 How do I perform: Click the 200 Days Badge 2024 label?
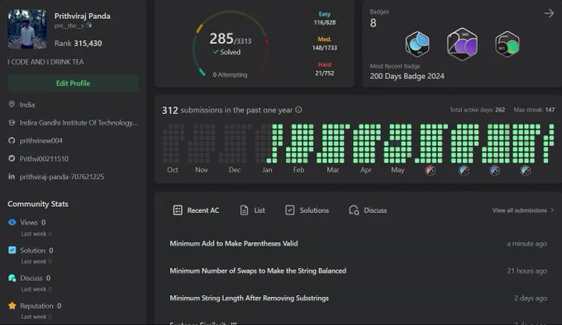[x=407, y=76]
